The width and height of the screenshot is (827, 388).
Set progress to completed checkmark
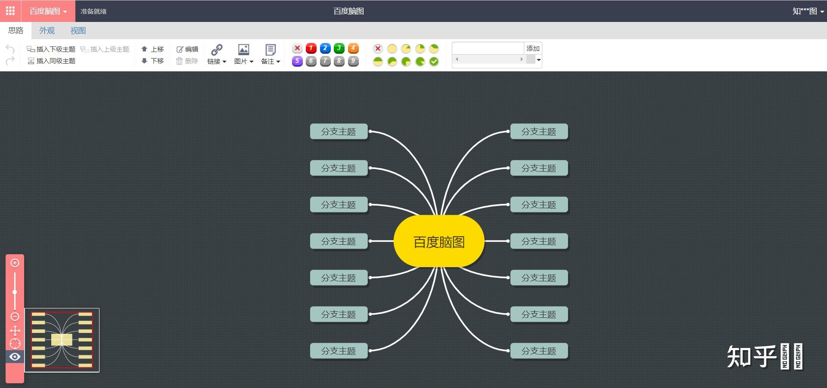(x=434, y=62)
